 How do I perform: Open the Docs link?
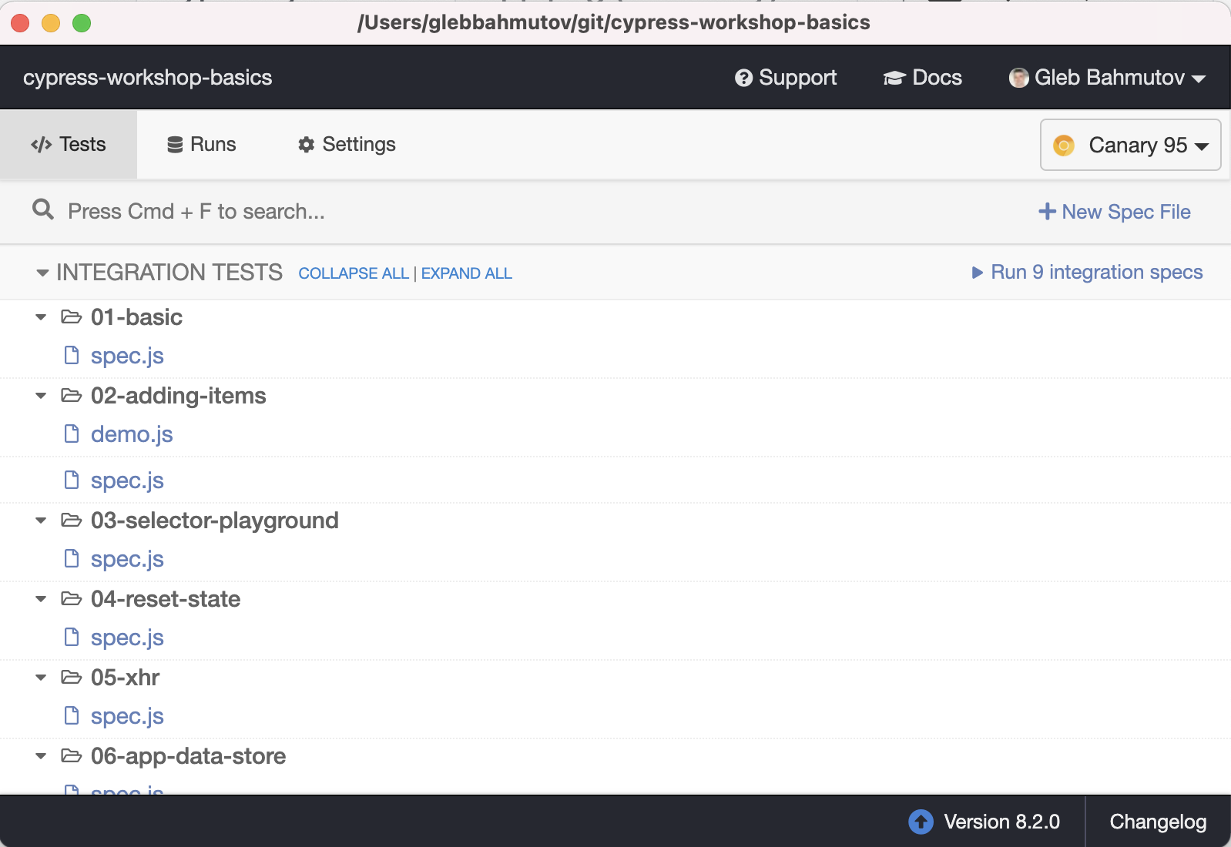923,78
